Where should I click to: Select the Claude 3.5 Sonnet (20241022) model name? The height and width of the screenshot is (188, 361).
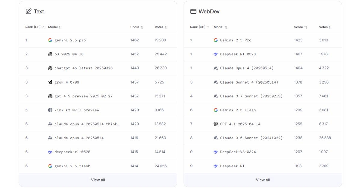tap(251, 138)
